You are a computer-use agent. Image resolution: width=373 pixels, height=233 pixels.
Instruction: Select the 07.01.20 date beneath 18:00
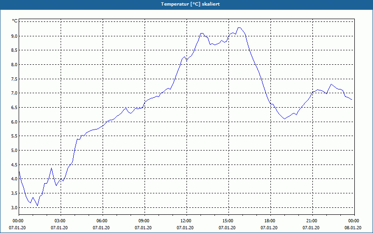click(269, 228)
